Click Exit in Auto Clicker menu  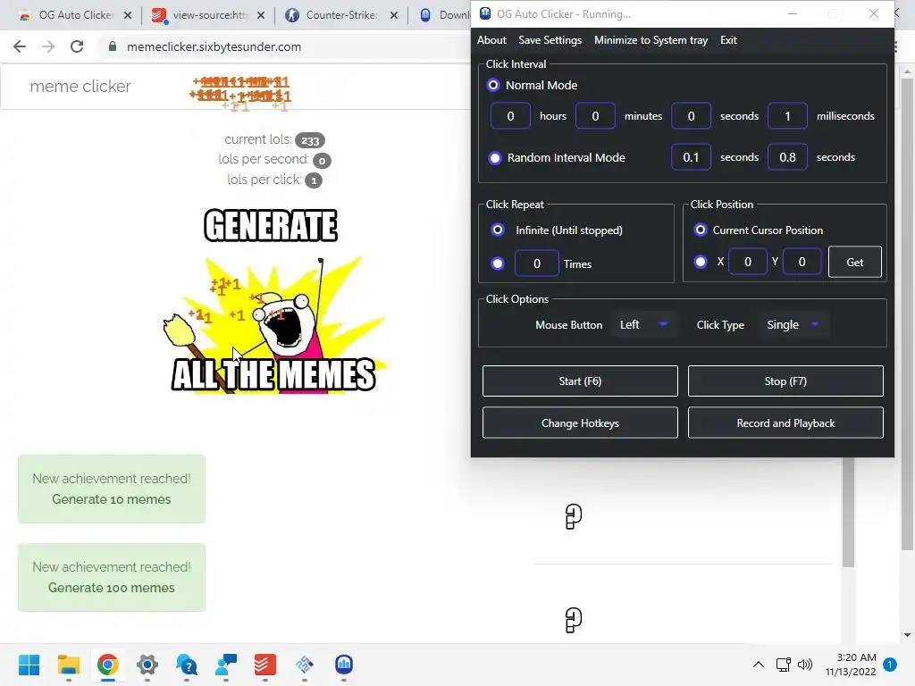pos(728,40)
